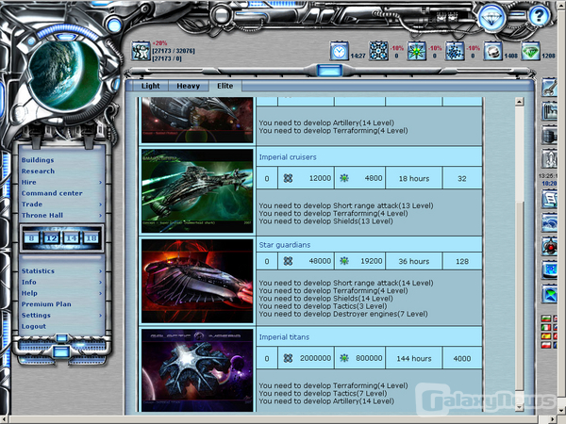Click the Imperial cruisers ship thumbnail

coord(196,189)
